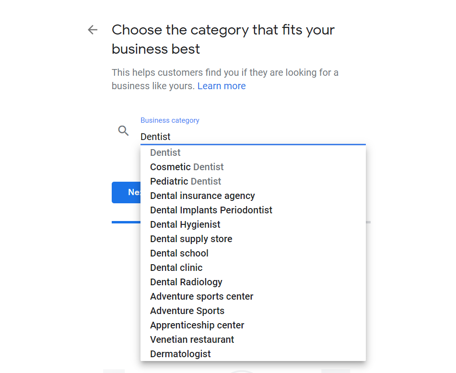The height and width of the screenshot is (373, 456).
Task: Go back using the left arrow icon
Action: tap(93, 30)
